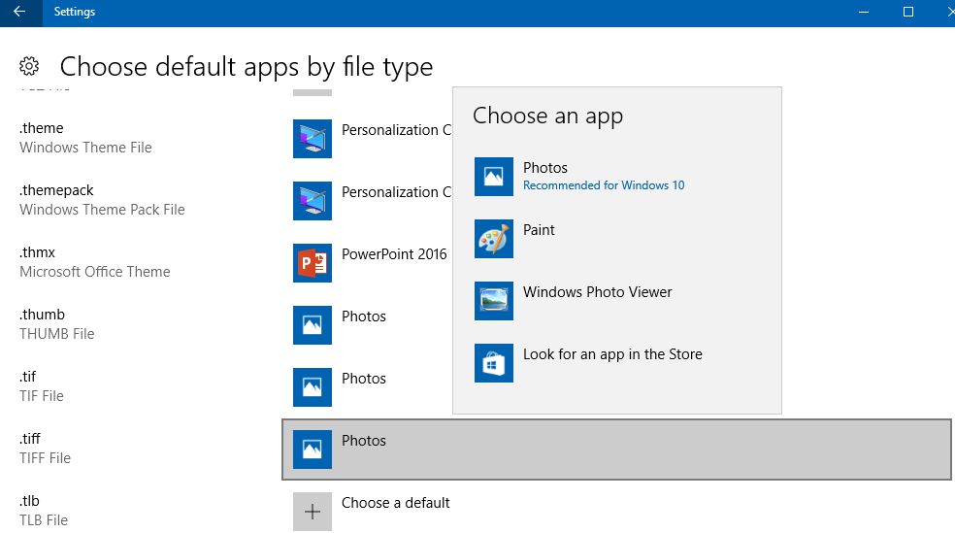The width and height of the screenshot is (955, 533).
Task: Click the Store bag icon in the popup
Action: tap(494, 363)
